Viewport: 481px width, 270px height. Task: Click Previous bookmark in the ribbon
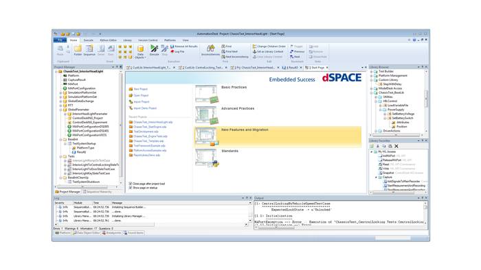(298, 51)
